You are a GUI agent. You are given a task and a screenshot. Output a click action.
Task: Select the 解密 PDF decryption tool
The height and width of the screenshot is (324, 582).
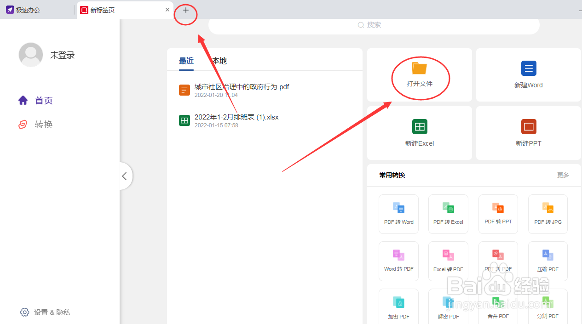pos(448,306)
